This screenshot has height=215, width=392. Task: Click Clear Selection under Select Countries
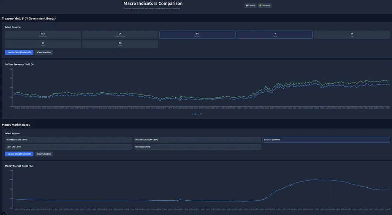tap(44, 52)
